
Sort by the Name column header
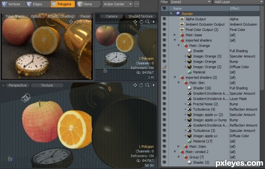click(177, 8)
